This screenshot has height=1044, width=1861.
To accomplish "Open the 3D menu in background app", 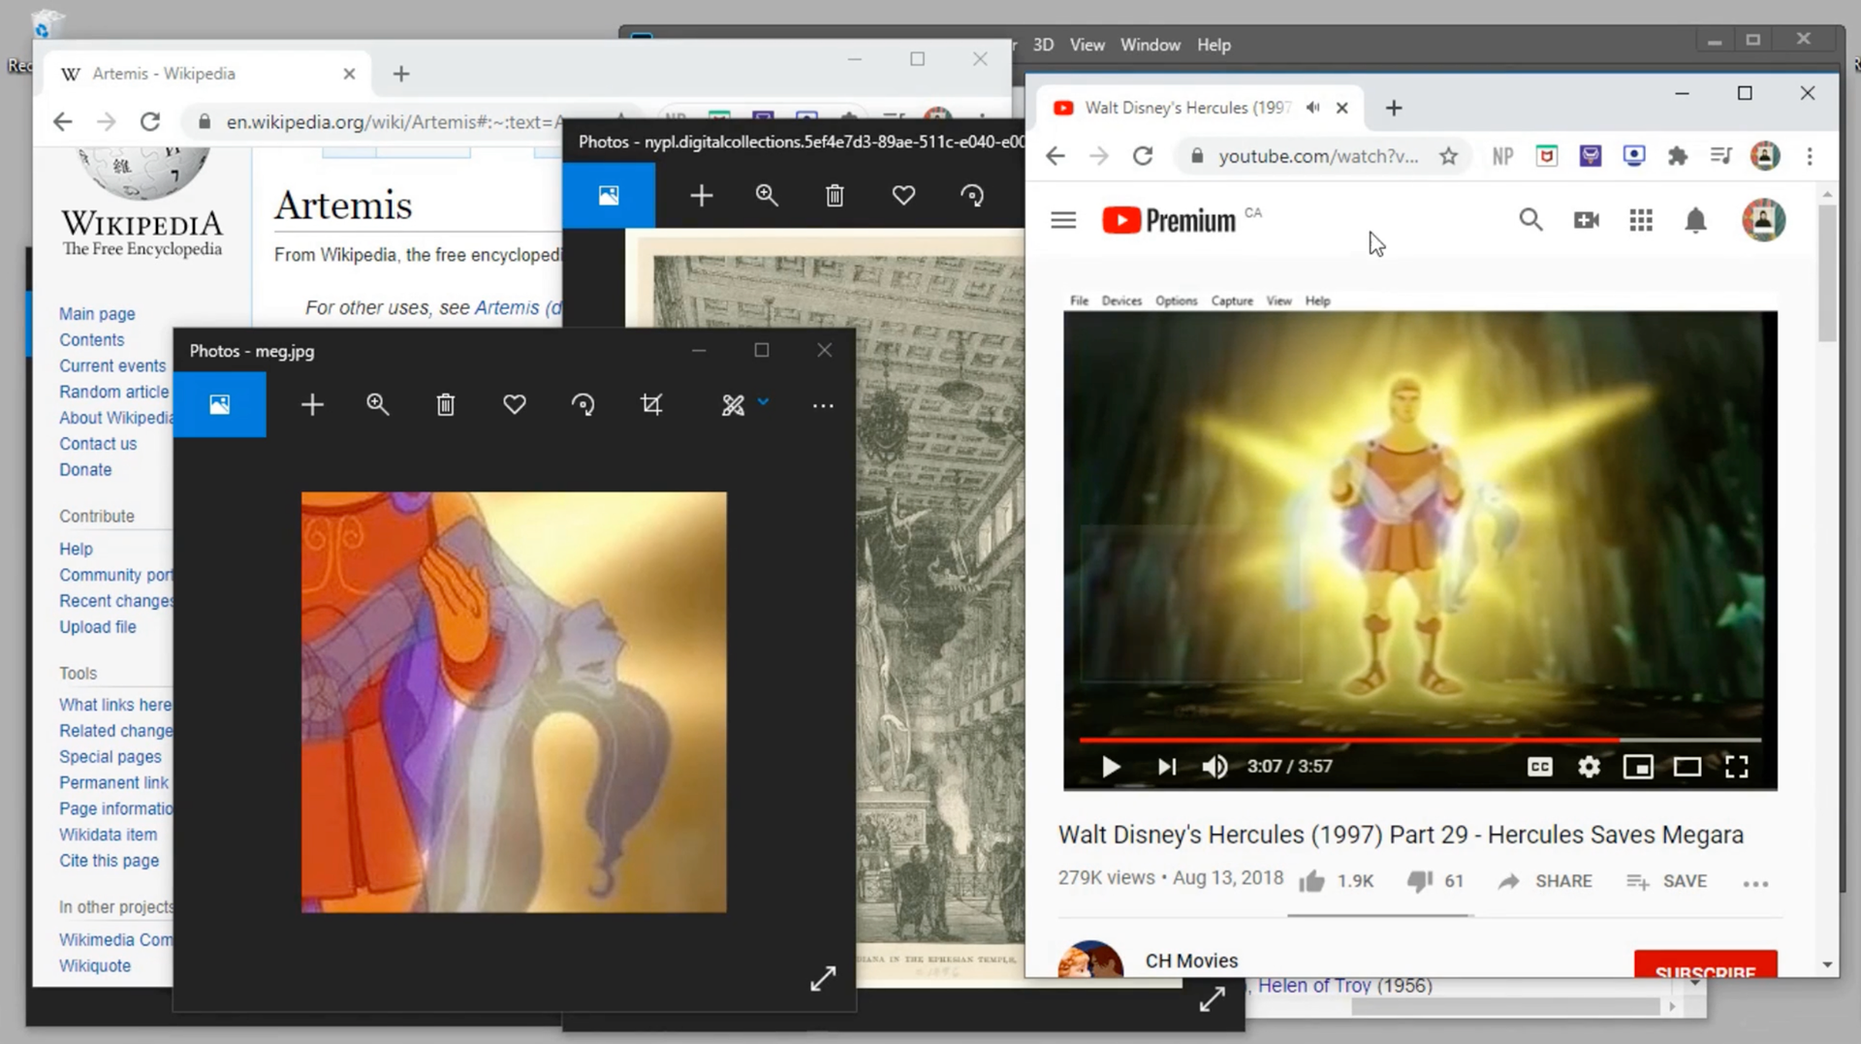I will click(1043, 45).
